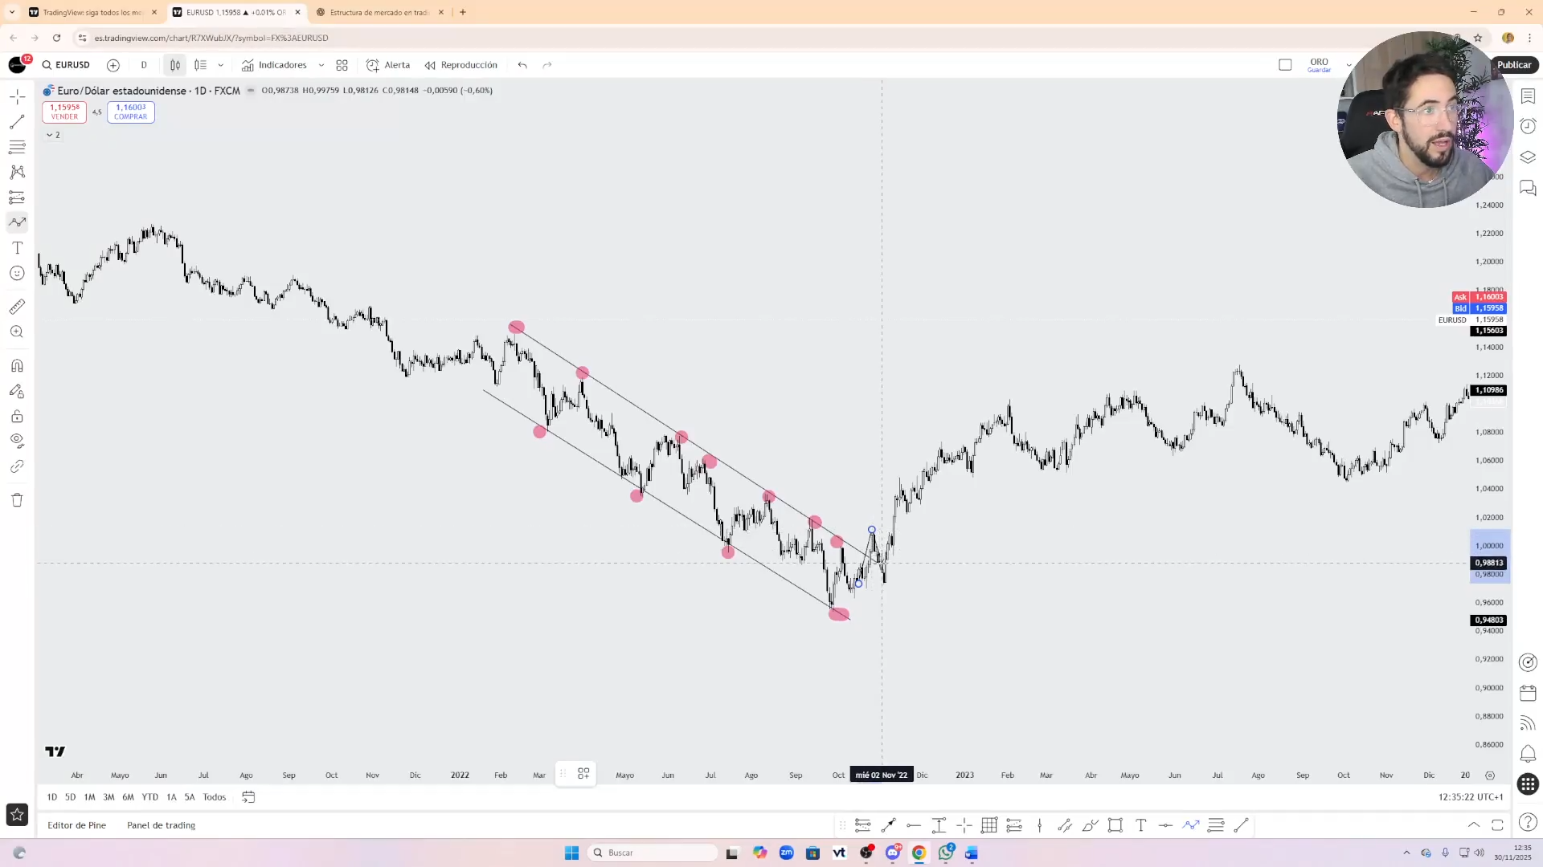Select the rectangle tool in favorites toolbar
This screenshot has width=1543, height=867.
tap(1115, 825)
